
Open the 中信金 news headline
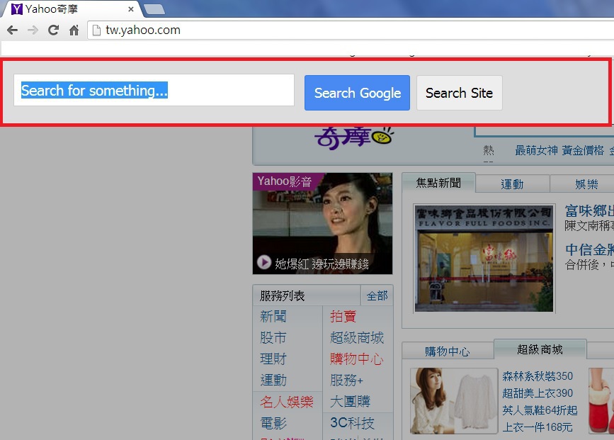pos(589,249)
